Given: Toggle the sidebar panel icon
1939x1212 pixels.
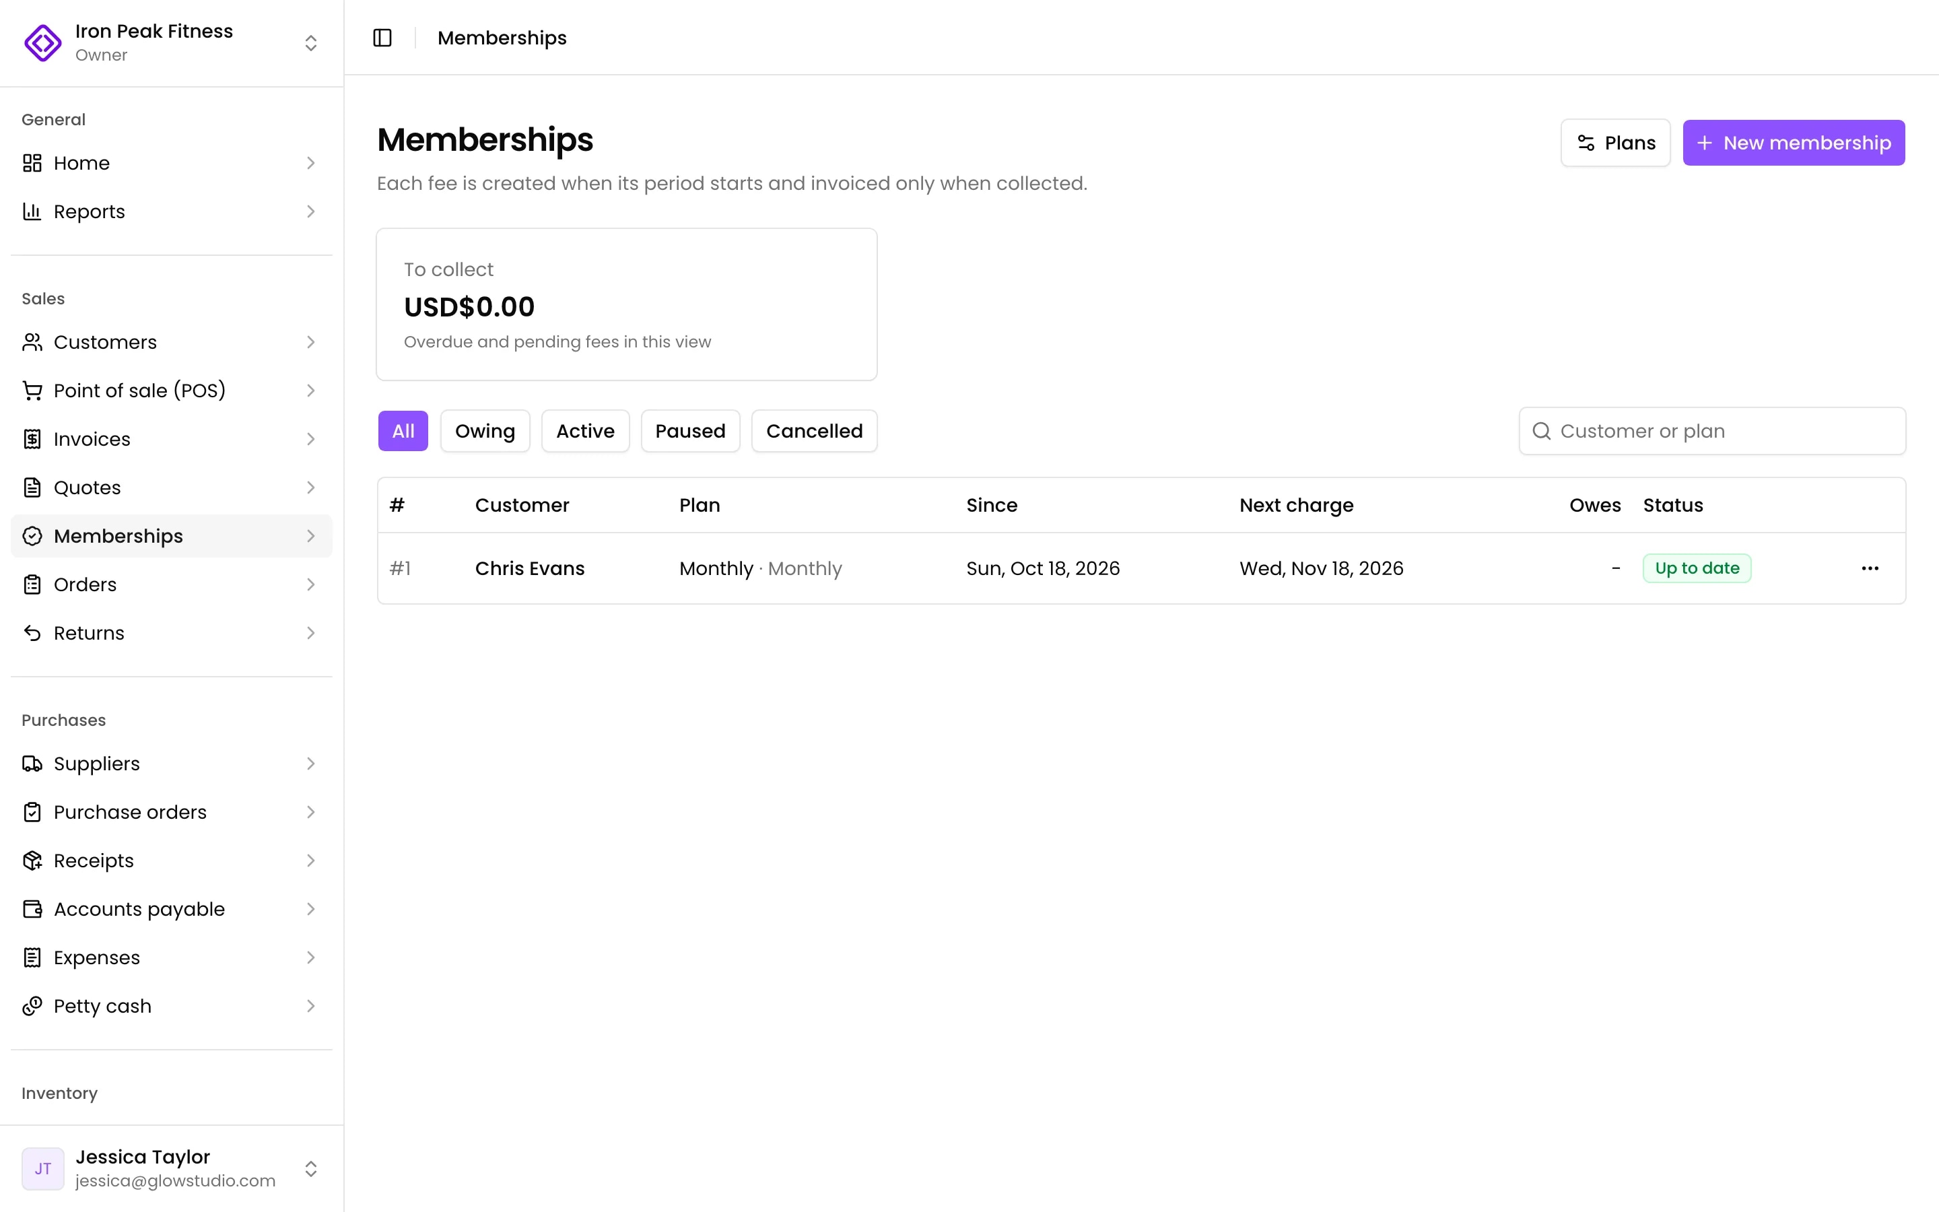Looking at the screenshot, I should pyautogui.click(x=382, y=38).
